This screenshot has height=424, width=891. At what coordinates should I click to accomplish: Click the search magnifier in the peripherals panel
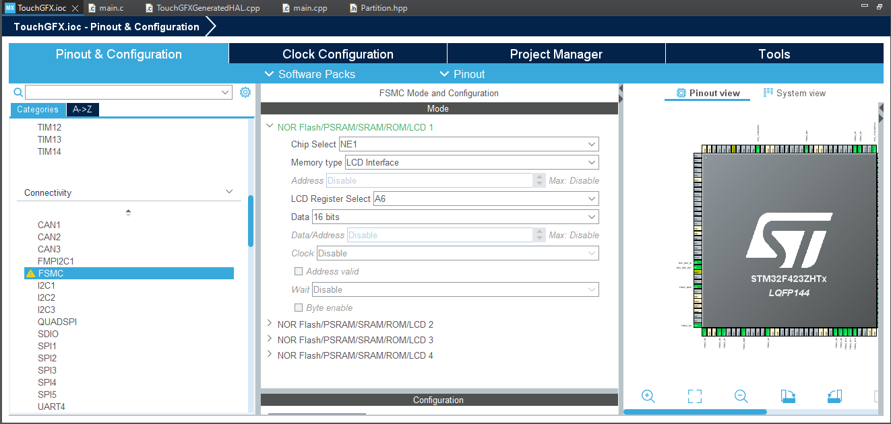[18, 92]
